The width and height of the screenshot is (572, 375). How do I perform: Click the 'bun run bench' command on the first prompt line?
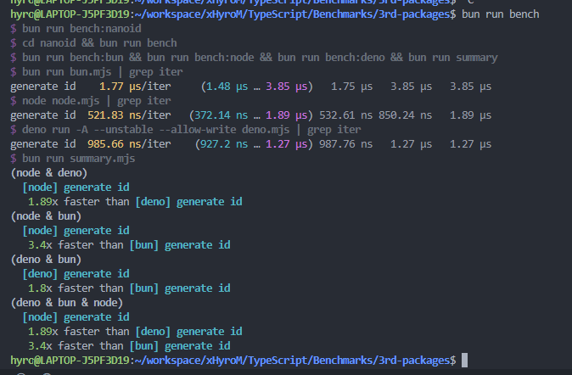[500, 14]
